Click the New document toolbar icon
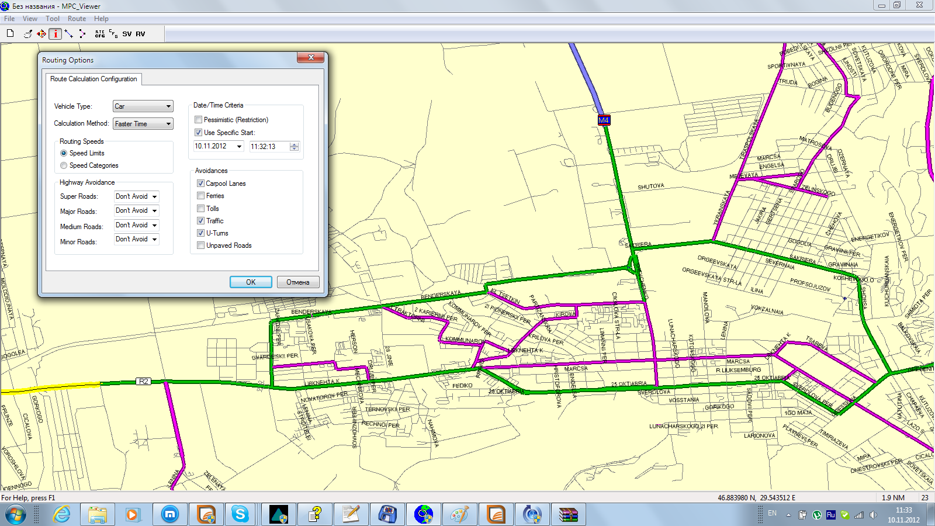The width and height of the screenshot is (935, 526). tap(10, 34)
